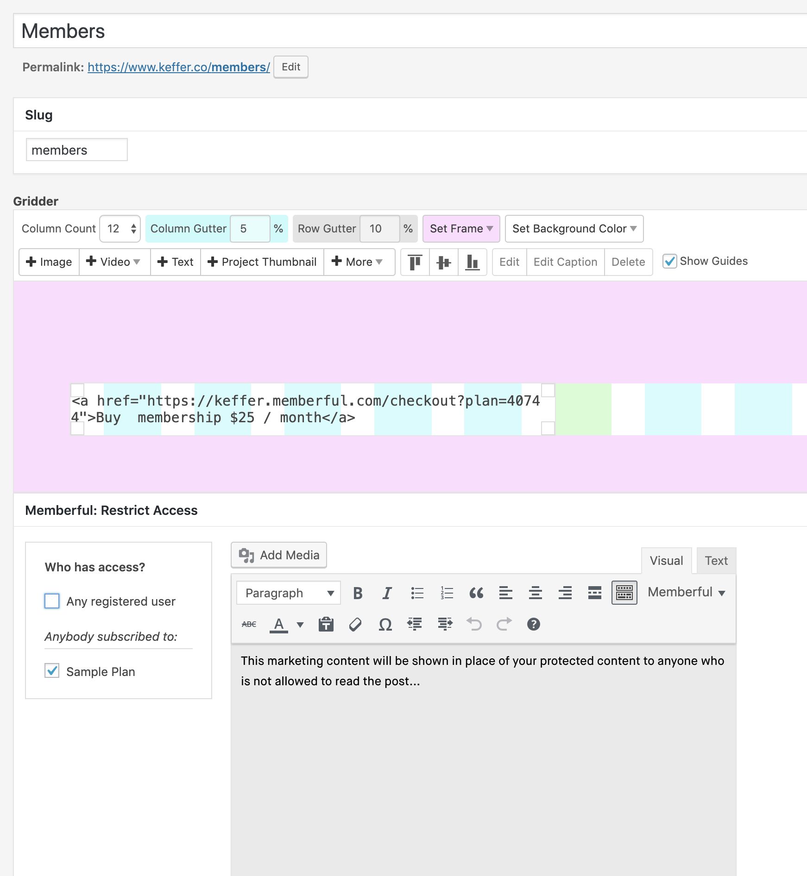Expand the Set Frame dropdown
The image size is (807, 876).
click(x=461, y=229)
